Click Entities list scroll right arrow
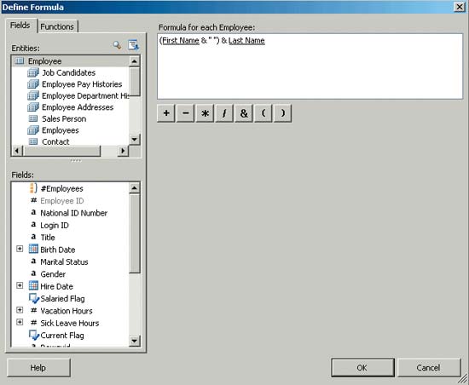The height and width of the screenshot is (385, 469). coord(123,151)
